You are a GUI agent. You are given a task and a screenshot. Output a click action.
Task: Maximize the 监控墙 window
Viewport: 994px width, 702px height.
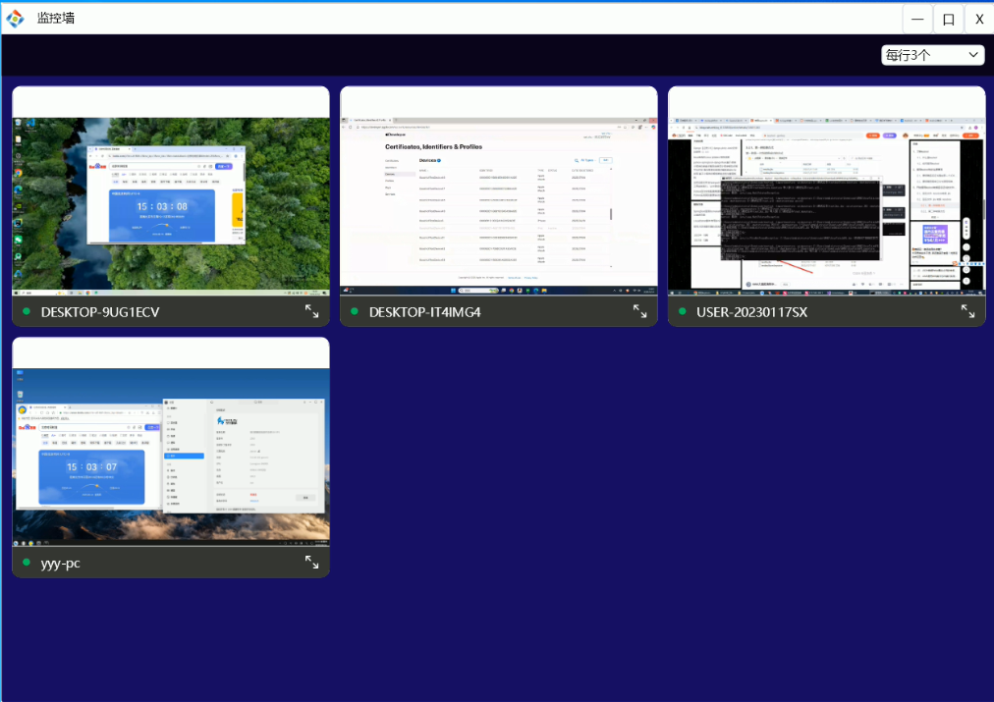[x=948, y=19]
